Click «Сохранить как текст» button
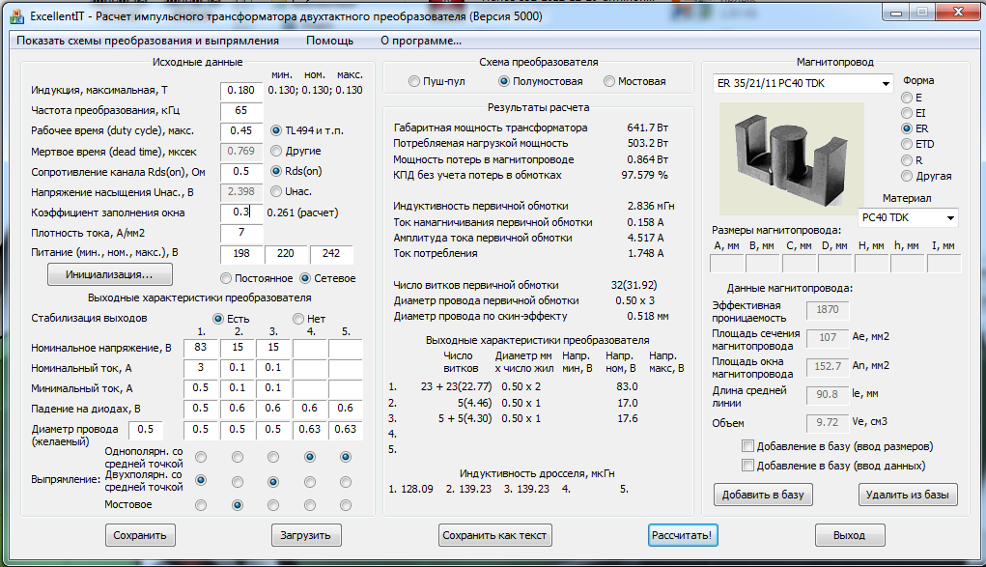 click(x=494, y=535)
